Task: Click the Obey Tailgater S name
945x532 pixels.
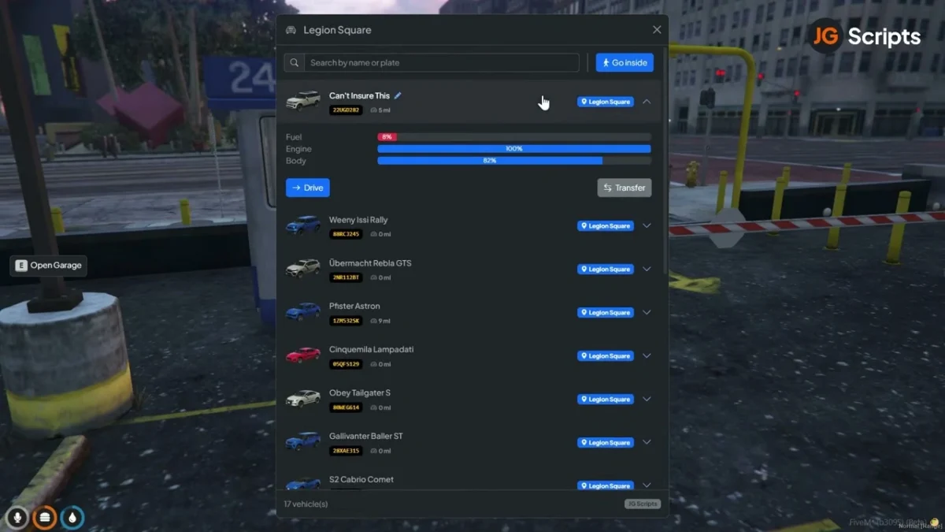Action: pyautogui.click(x=360, y=392)
